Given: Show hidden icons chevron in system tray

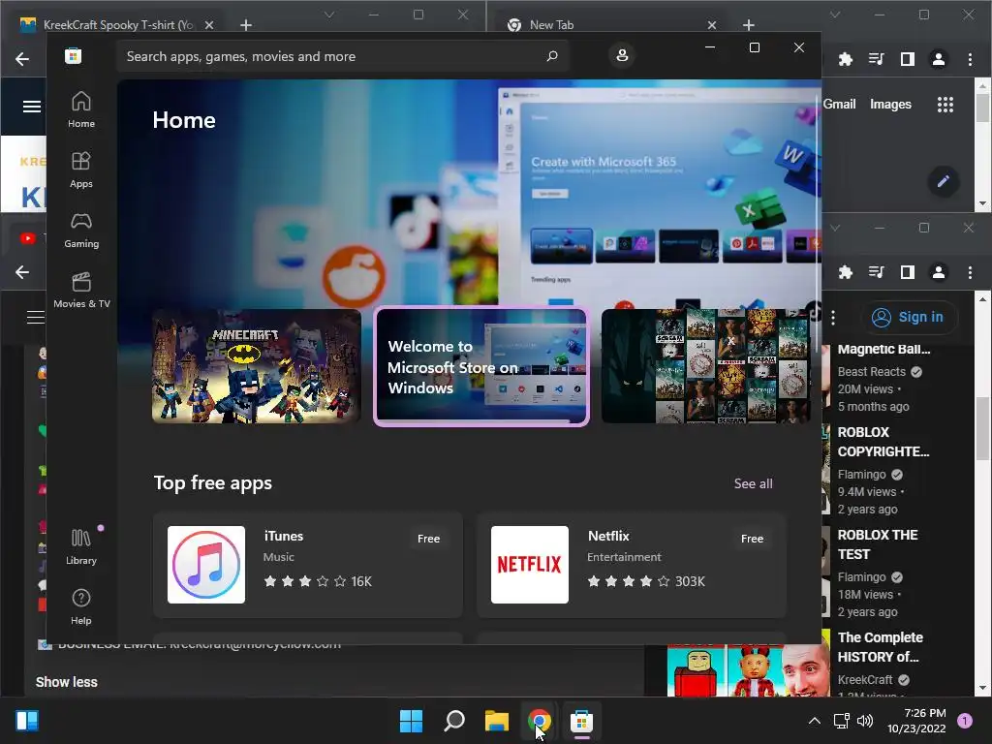Looking at the screenshot, I should click(814, 721).
